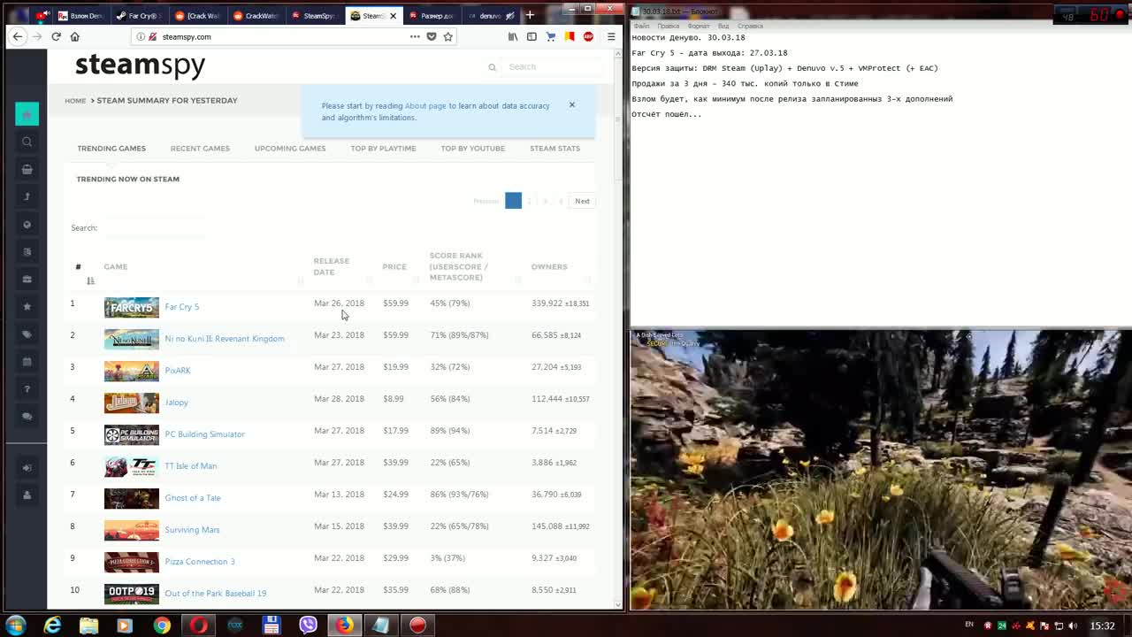
Task: Click the Far Cry 5 thumbnail image
Action: click(x=132, y=307)
